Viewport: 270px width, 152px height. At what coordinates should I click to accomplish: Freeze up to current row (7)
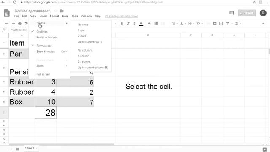coord(91,42)
